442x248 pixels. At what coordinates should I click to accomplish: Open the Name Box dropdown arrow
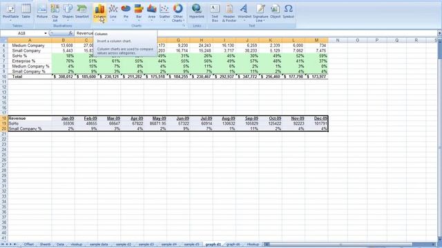46,33
